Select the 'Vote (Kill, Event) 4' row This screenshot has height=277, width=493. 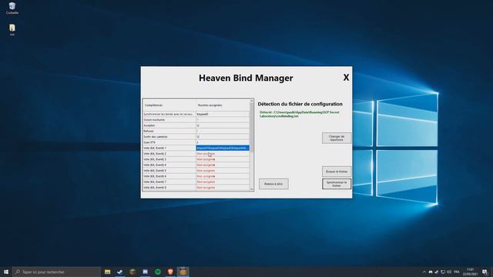click(x=196, y=165)
